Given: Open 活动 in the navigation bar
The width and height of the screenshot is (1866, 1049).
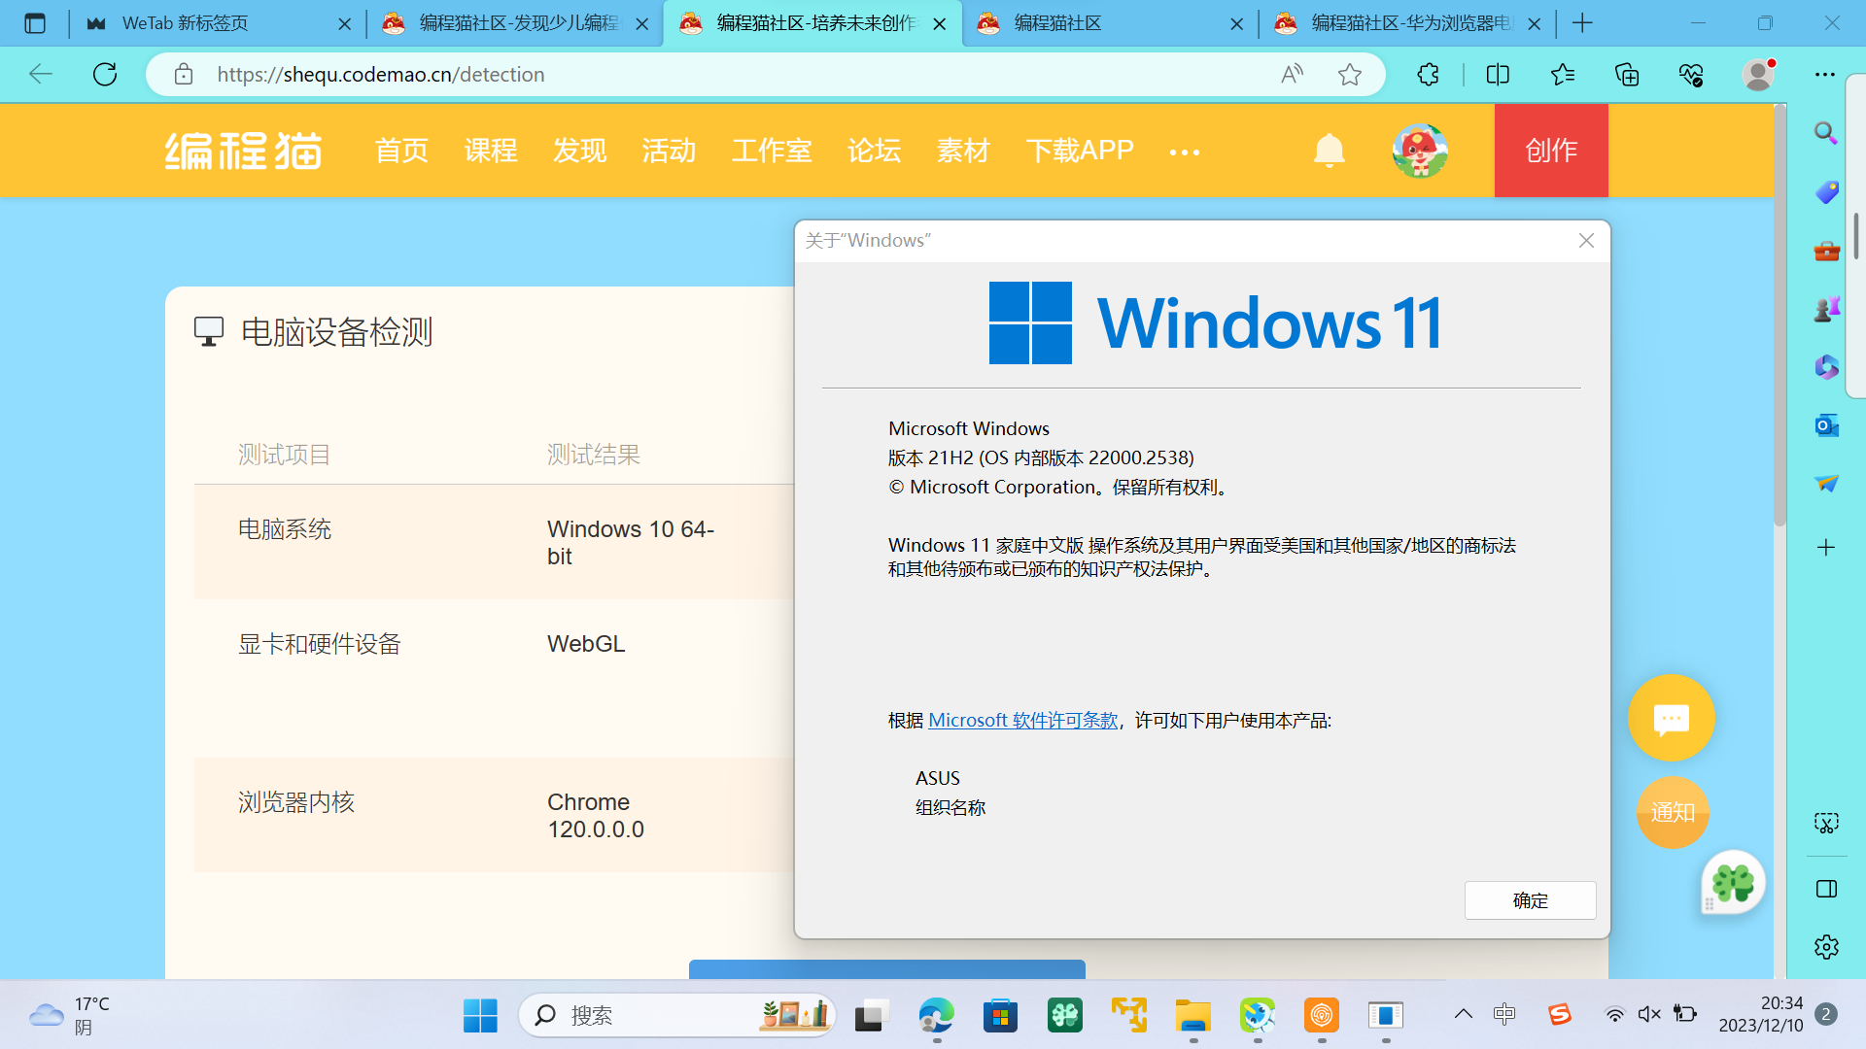Looking at the screenshot, I should click(669, 151).
